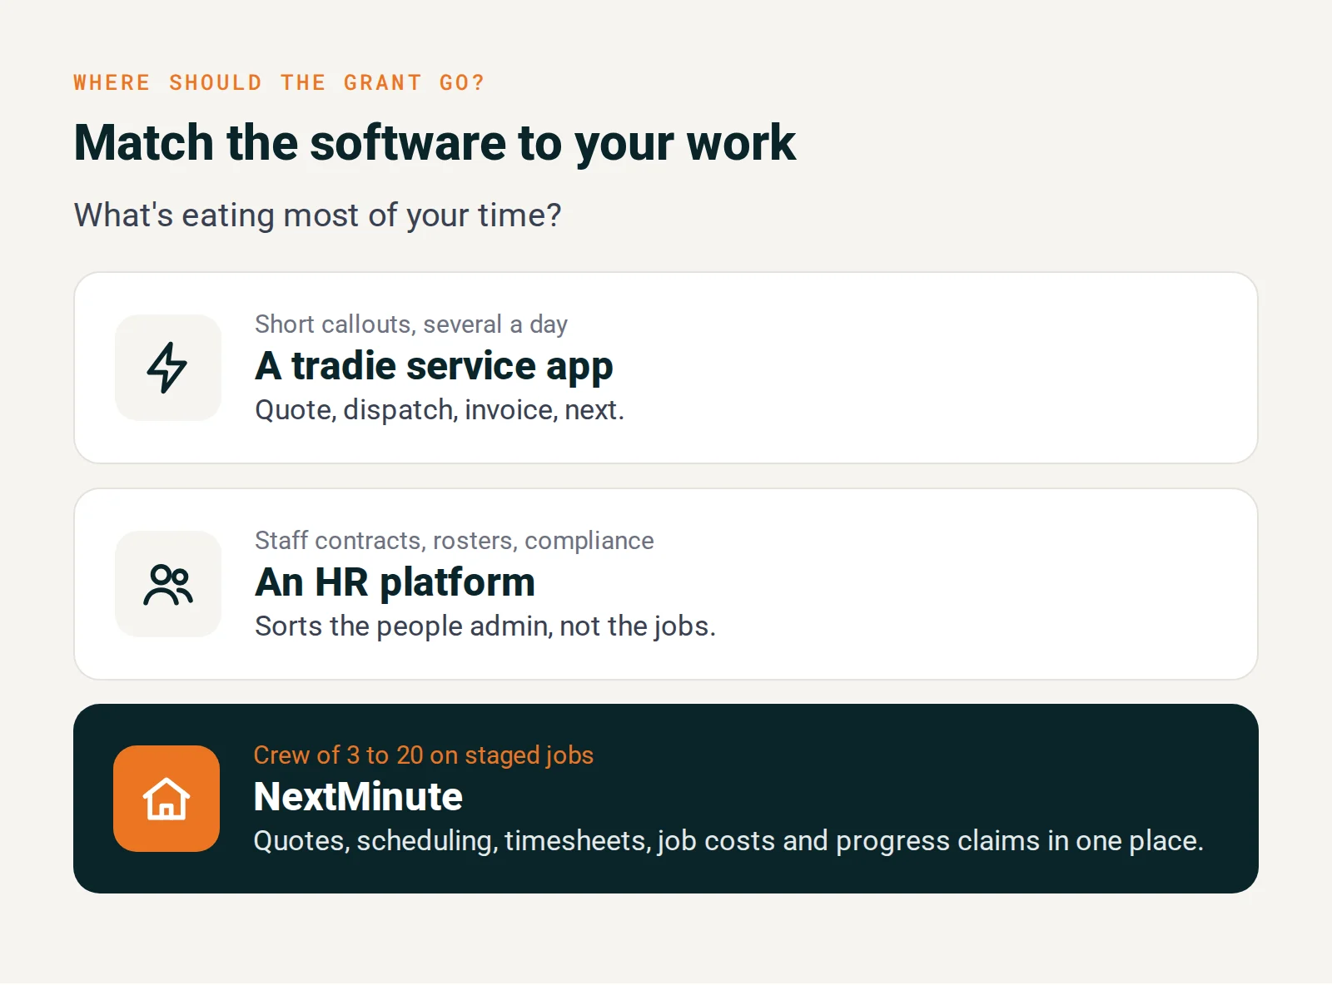Click 'WHERE SHOULD THE GRANT GO?' label
1332x985 pixels.
point(279,83)
